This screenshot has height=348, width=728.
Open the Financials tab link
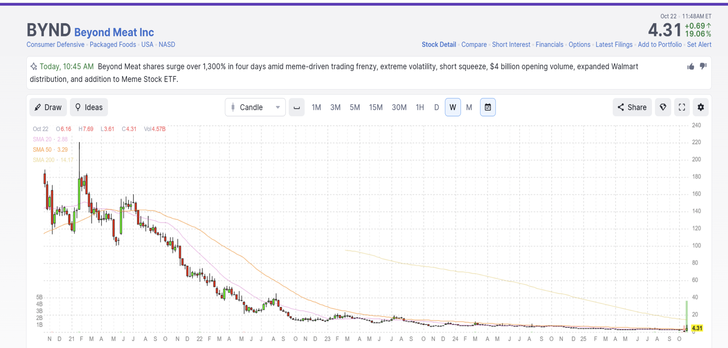click(549, 45)
